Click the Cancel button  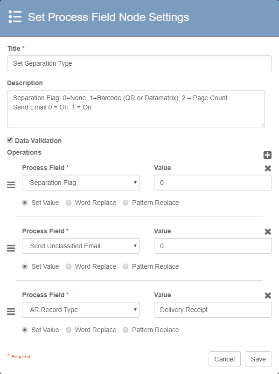(224, 359)
